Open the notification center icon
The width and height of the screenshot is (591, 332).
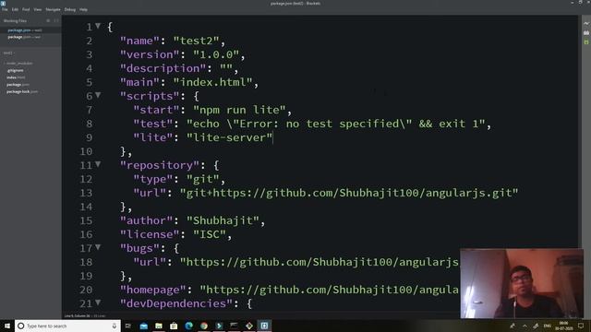(581, 326)
